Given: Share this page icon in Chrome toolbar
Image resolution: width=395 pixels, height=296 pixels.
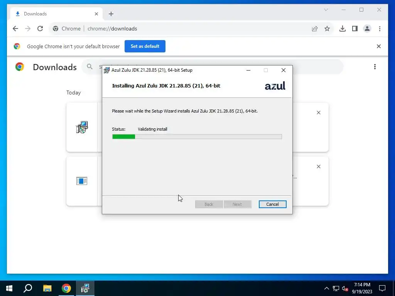Looking at the screenshot, I should (315, 29).
